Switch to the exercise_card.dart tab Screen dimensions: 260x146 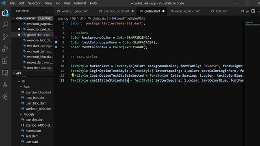pos(116,11)
